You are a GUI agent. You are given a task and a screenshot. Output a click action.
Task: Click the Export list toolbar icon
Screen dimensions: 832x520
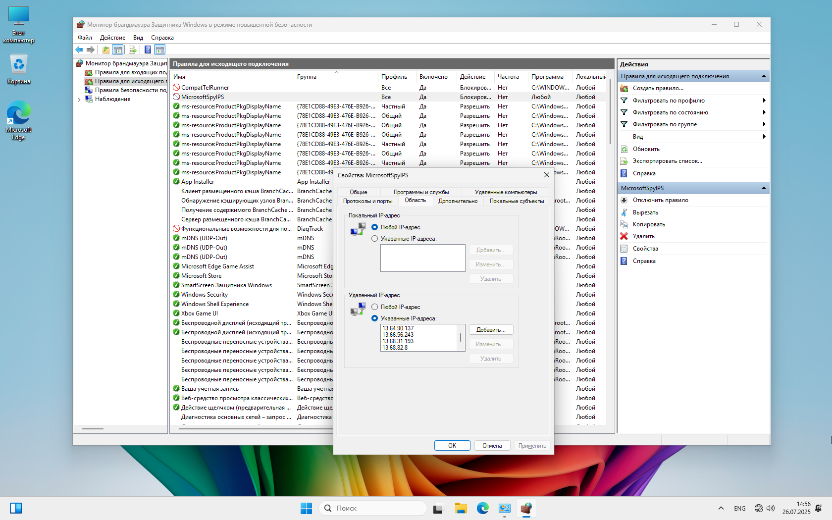pyautogui.click(x=132, y=50)
